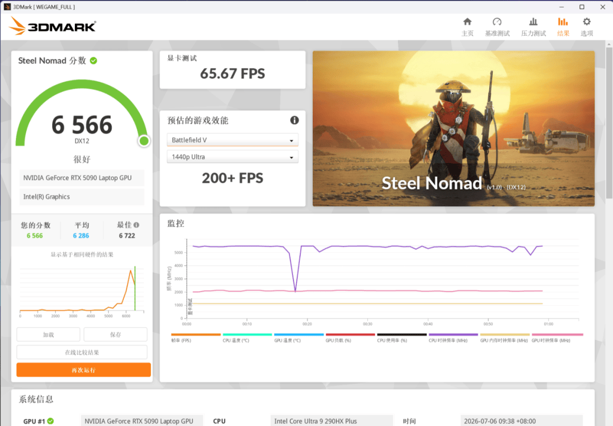Click the 保存 save button
Image resolution: width=613 pixels, height=426 pixels.
(115, 335)
